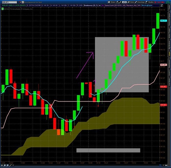Select the Chart side tab

pos(169,54)
